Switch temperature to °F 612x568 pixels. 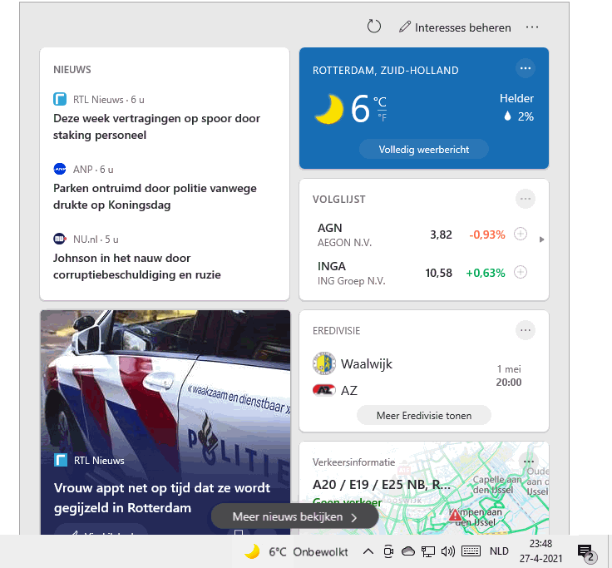382,117
